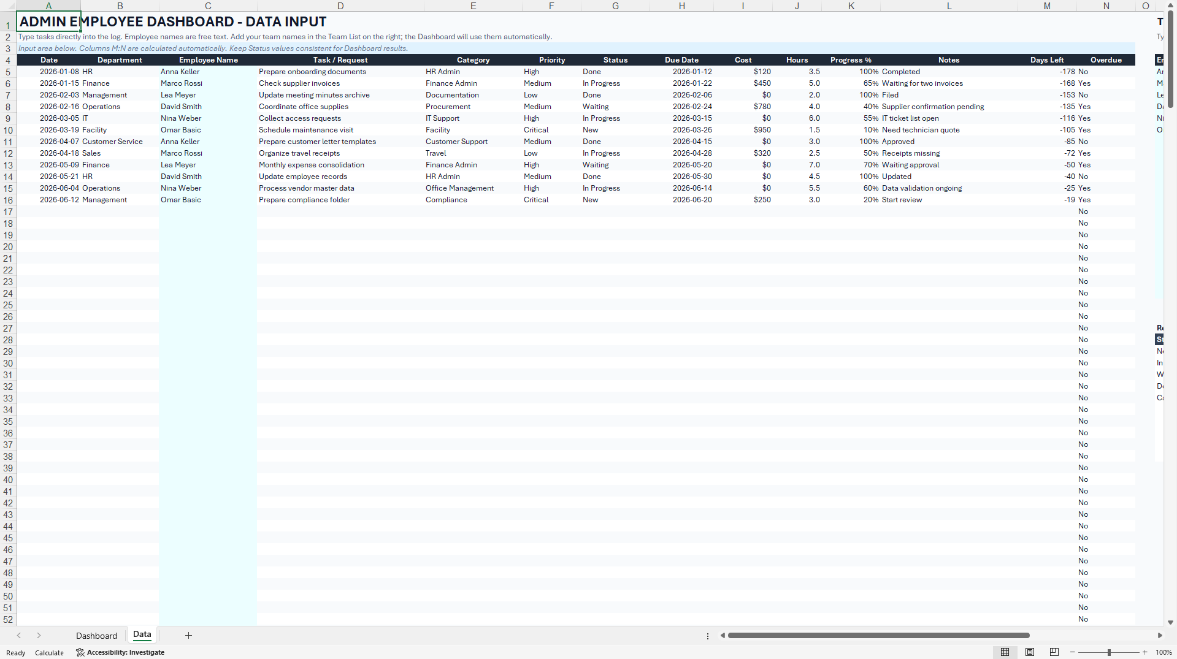
Task: Select the Supplier confirmation pending note
Action: [949, 107]
